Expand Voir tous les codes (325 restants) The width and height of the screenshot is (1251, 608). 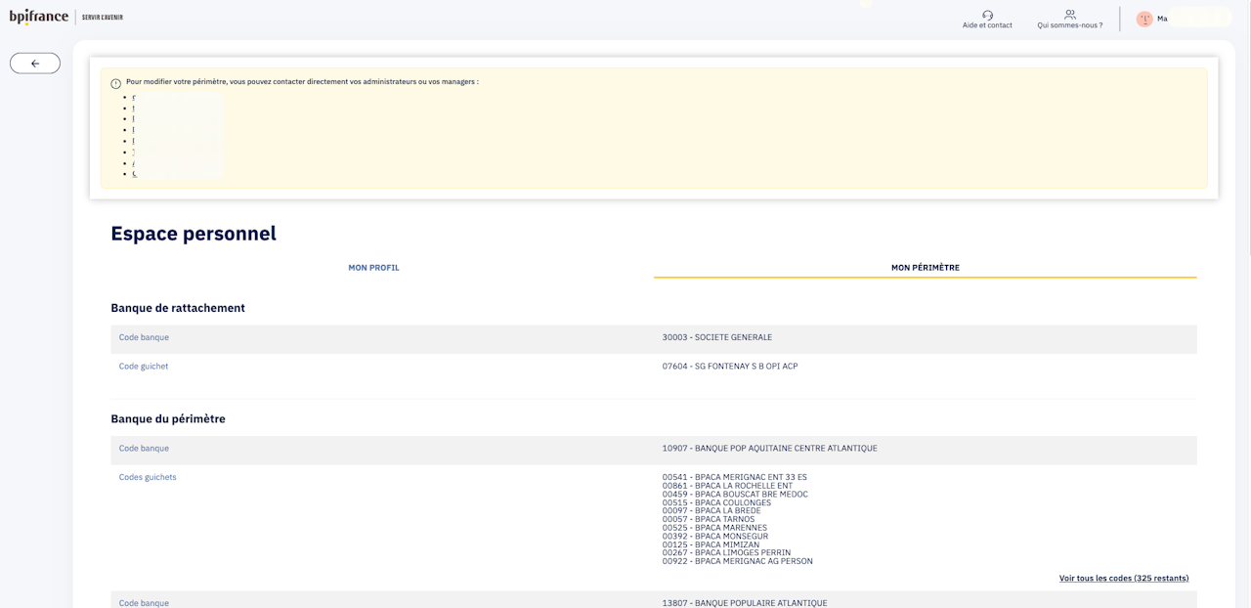click(x=1124, y=579)
